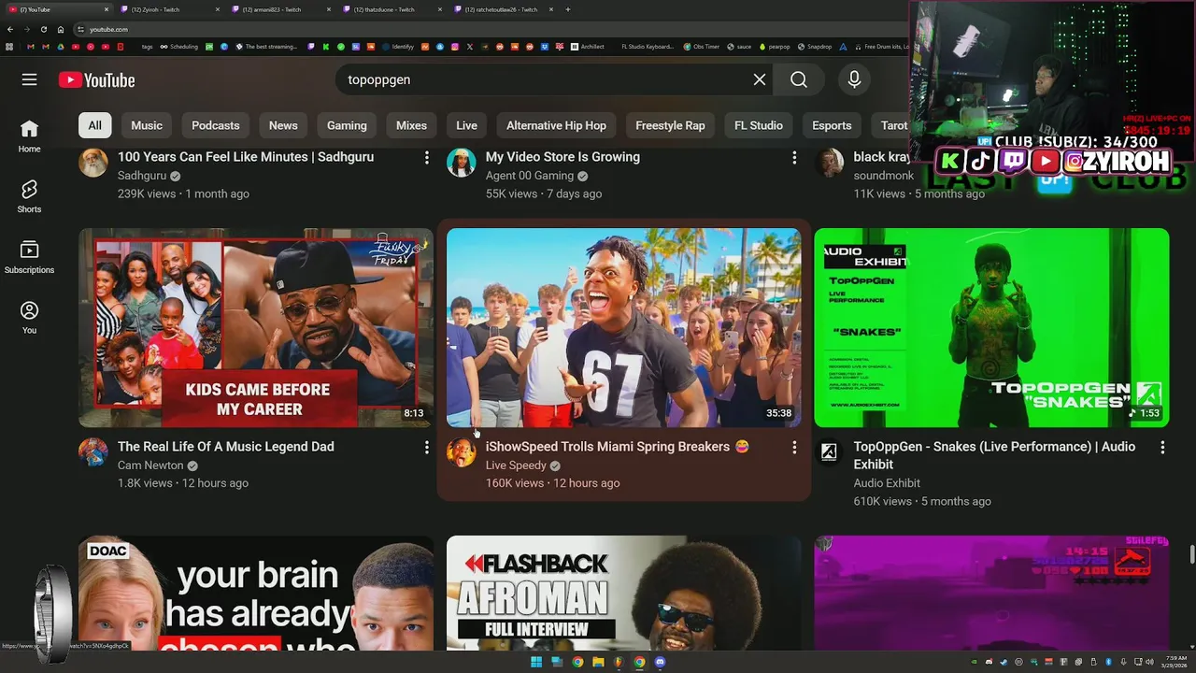Select the Podcasts filter chip
The image size is (1196, 673).
coord(216,125)
